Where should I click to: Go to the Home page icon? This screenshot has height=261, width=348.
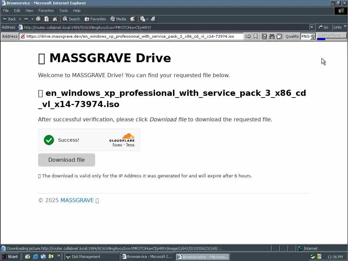pyautogui.click(x=55, y=19)
